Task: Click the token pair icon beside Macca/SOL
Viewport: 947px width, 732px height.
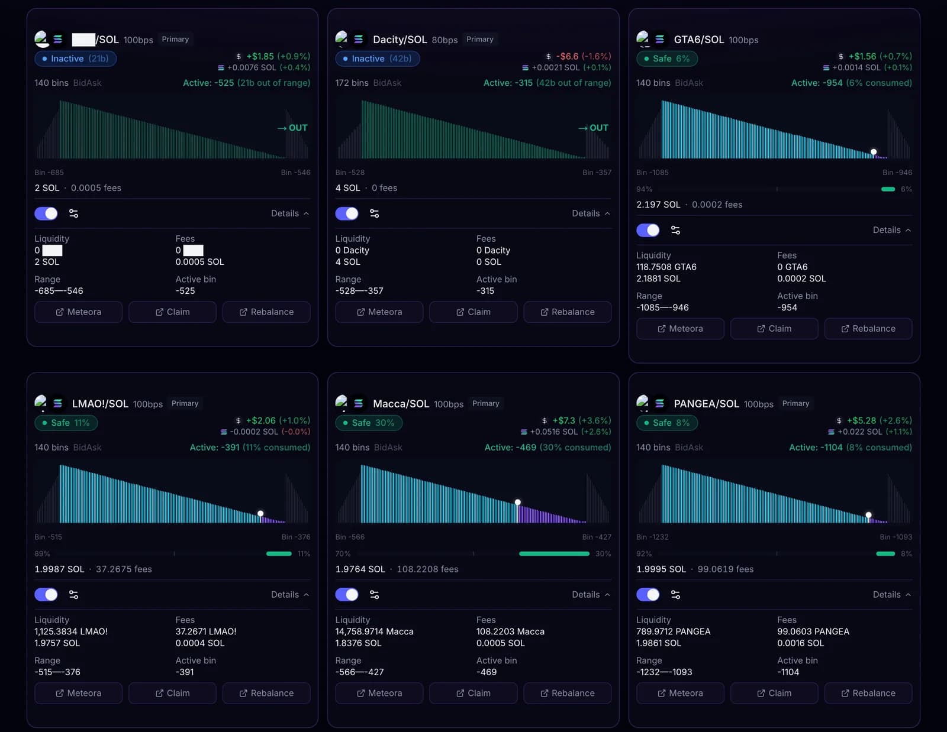Action: pyautogui.click(x=350, y=403)
